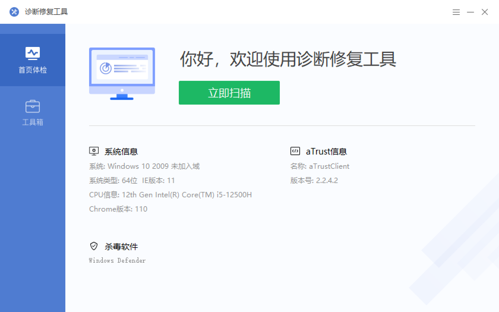Image resolution: width=499 pixels, height=312 pixels.
Task: Minimize the diagnostic tool window
Action: click(470, 12)
